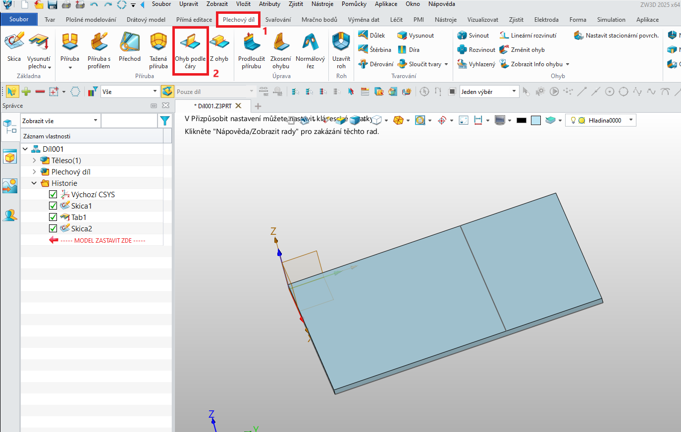Screen dimensions: 681x432
Task: Select the Z ohyb tool
Action: click(x=219, y=47)
